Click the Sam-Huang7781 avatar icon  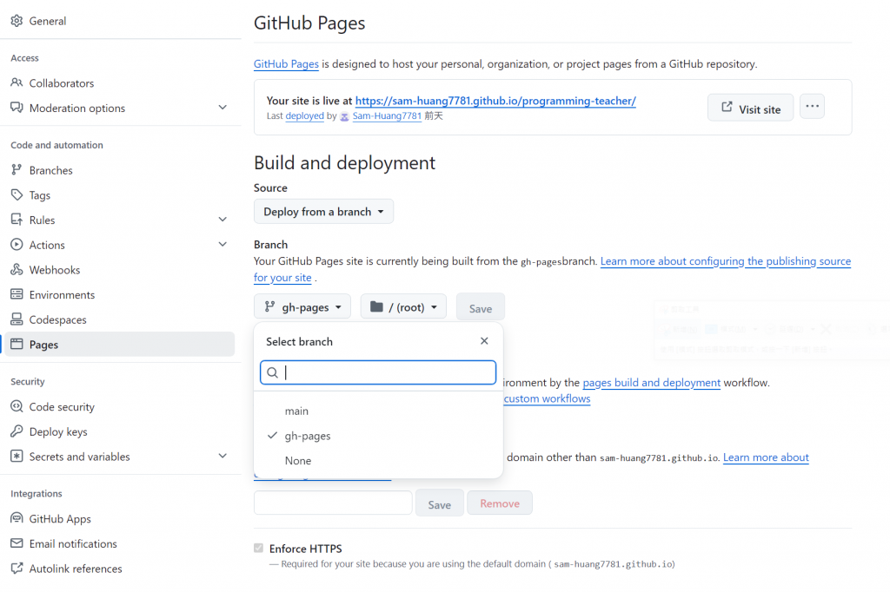344,117
